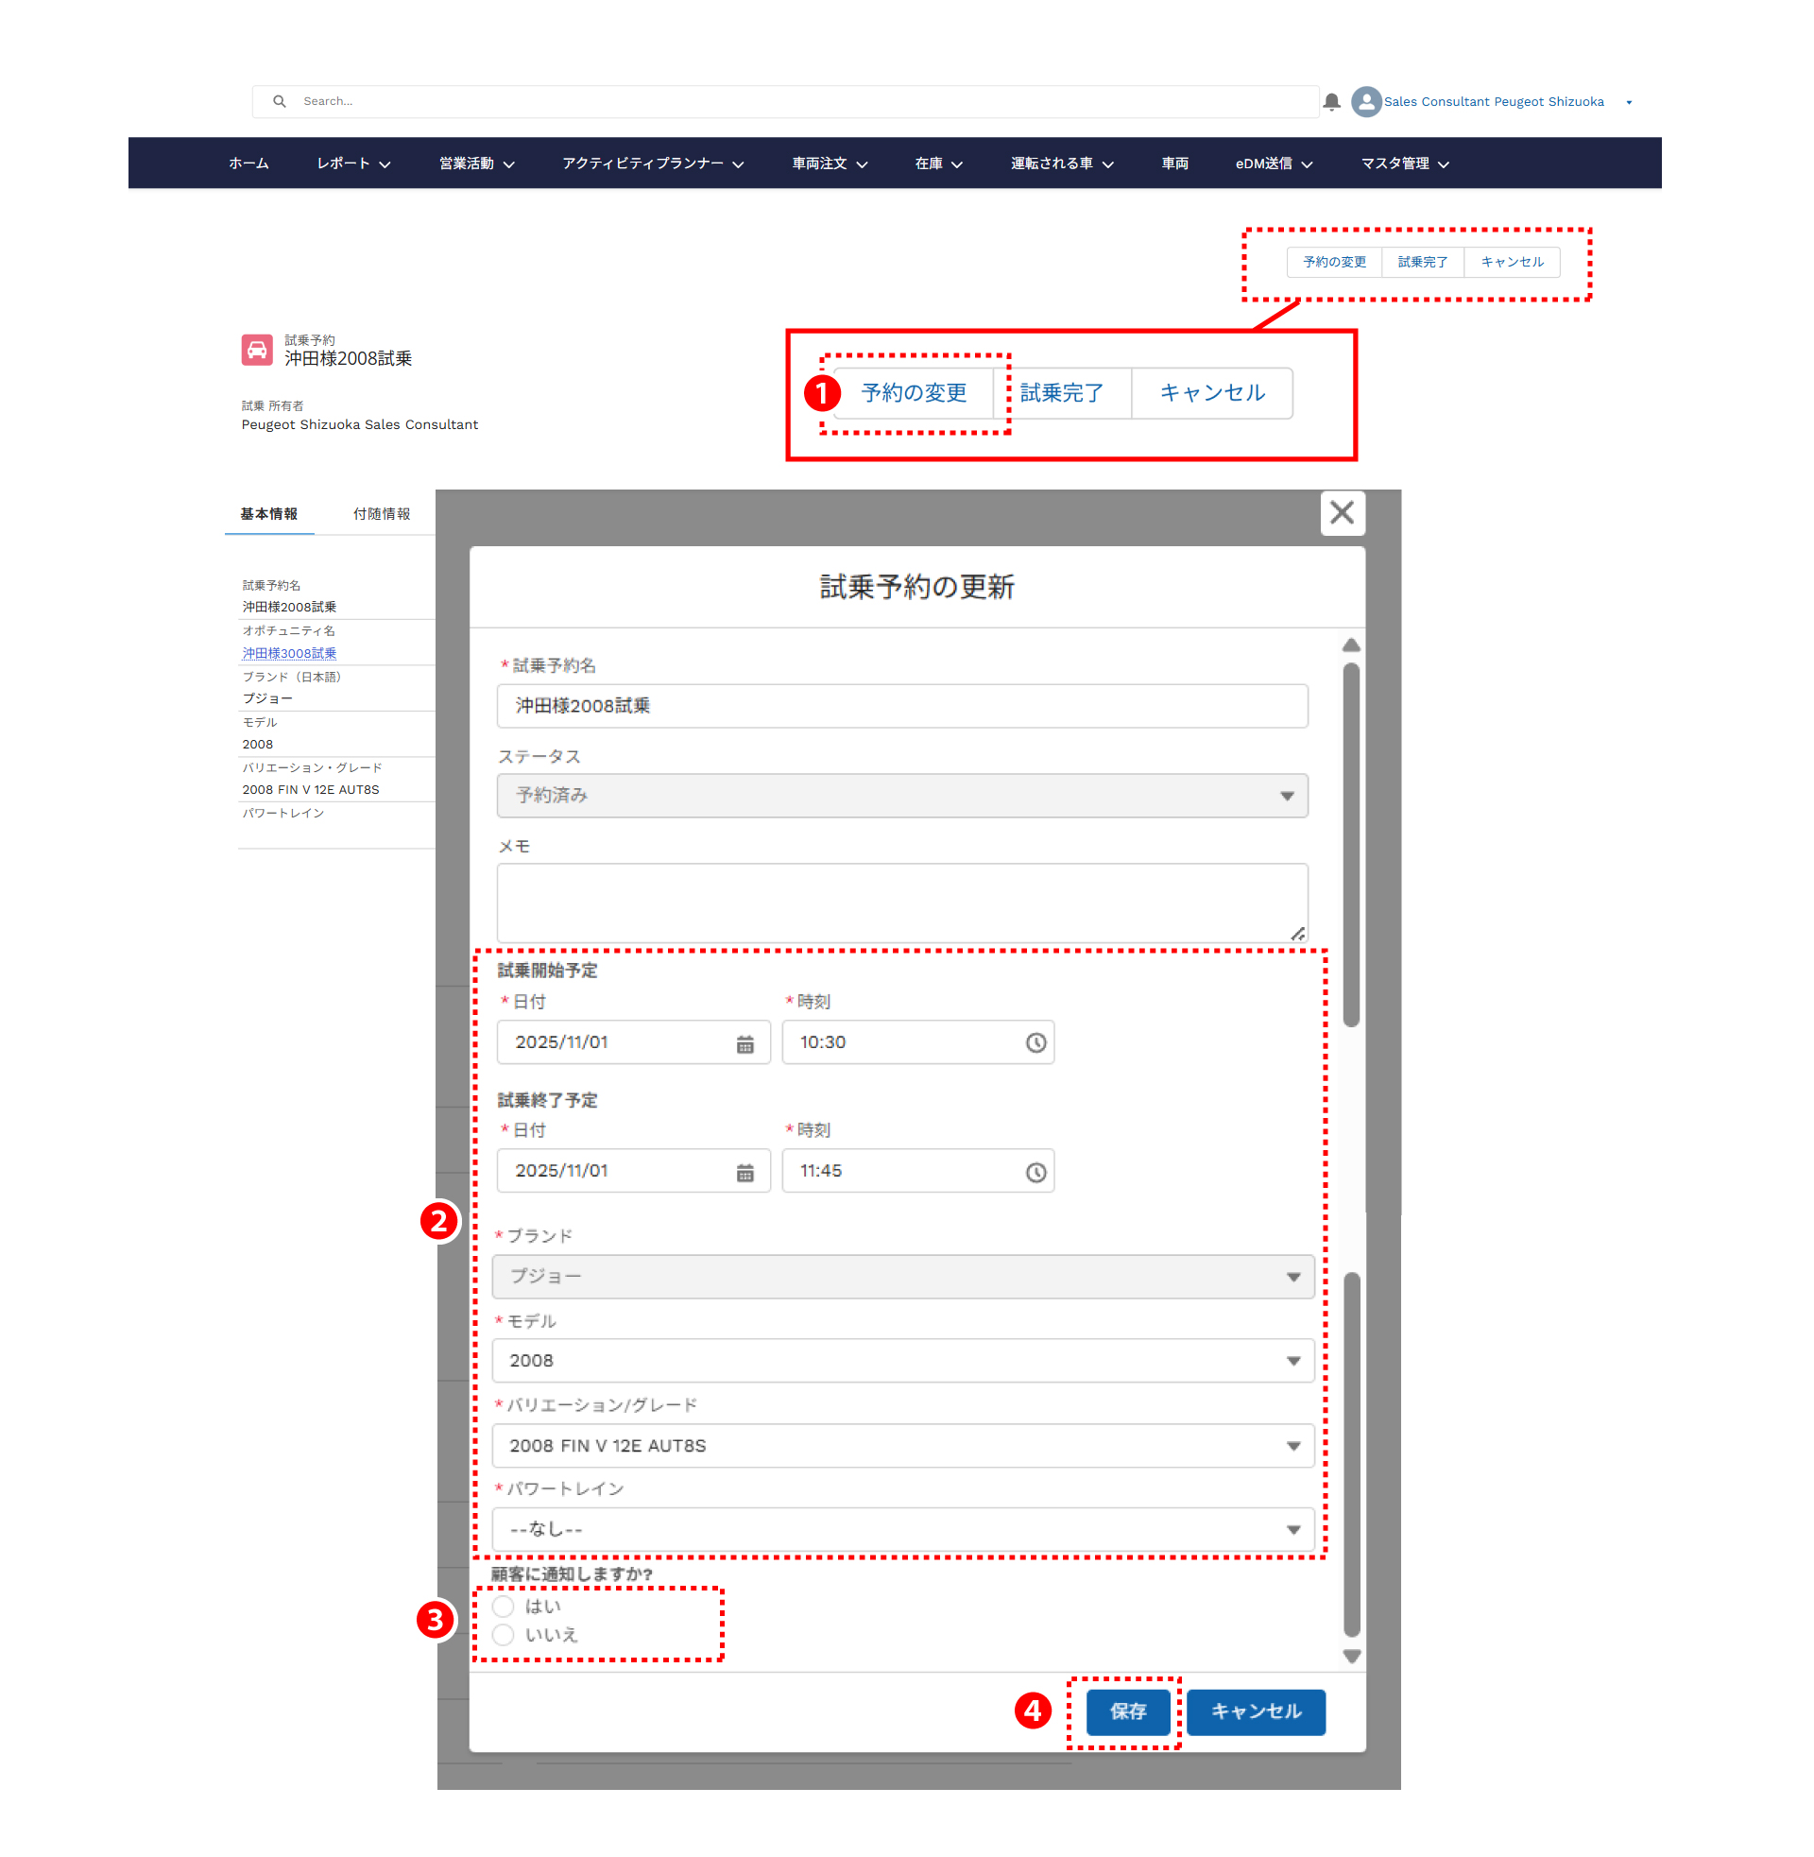Select いいえ for customer notification

click(x=503, y=1635)
